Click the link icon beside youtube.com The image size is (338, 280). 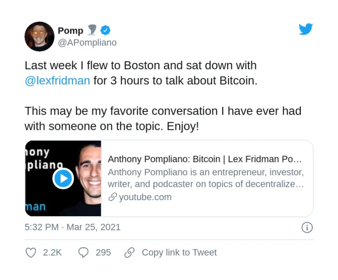click(113, 197)
